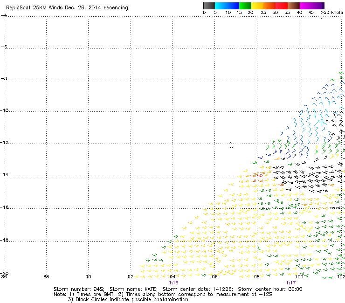
Task: Click the latitude axis label '-12'
Action: (4, 142)
